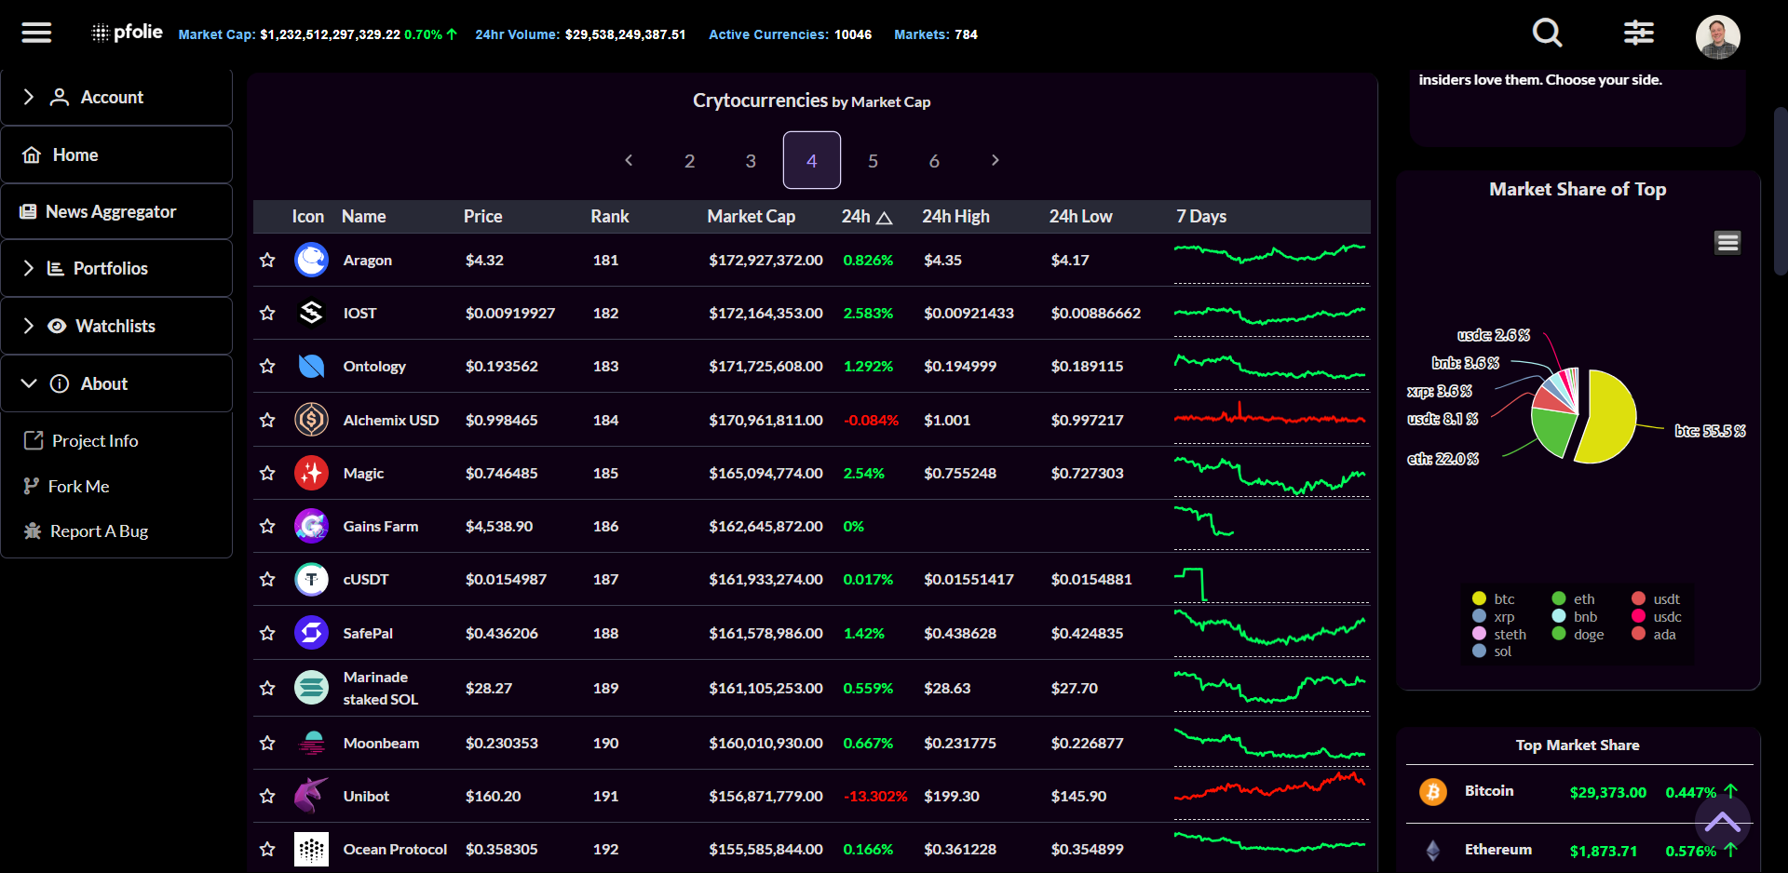Click the Moonbeam coin icon
Image resolution: width=1788 pixels, height=873 pixels.
point(311,743)
